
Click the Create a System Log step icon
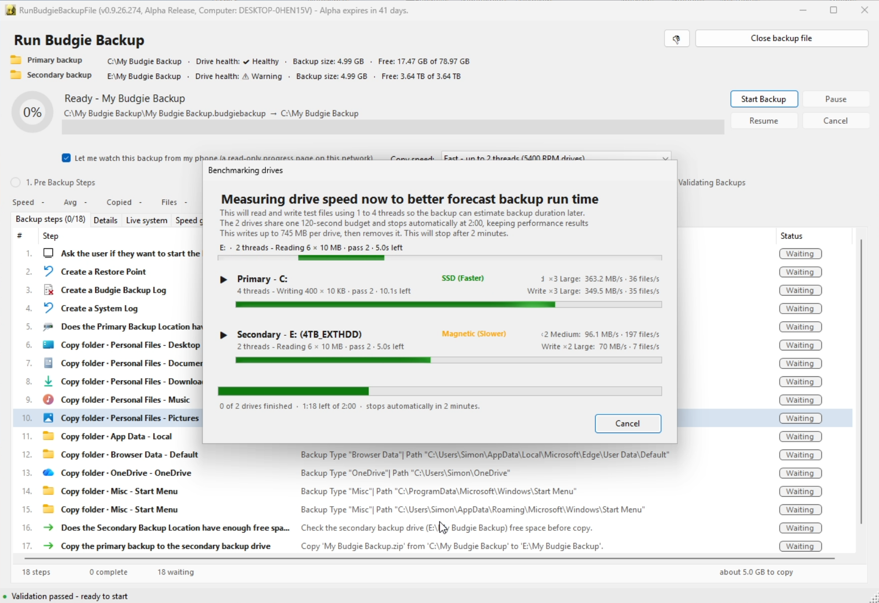[x=48, y=308]
